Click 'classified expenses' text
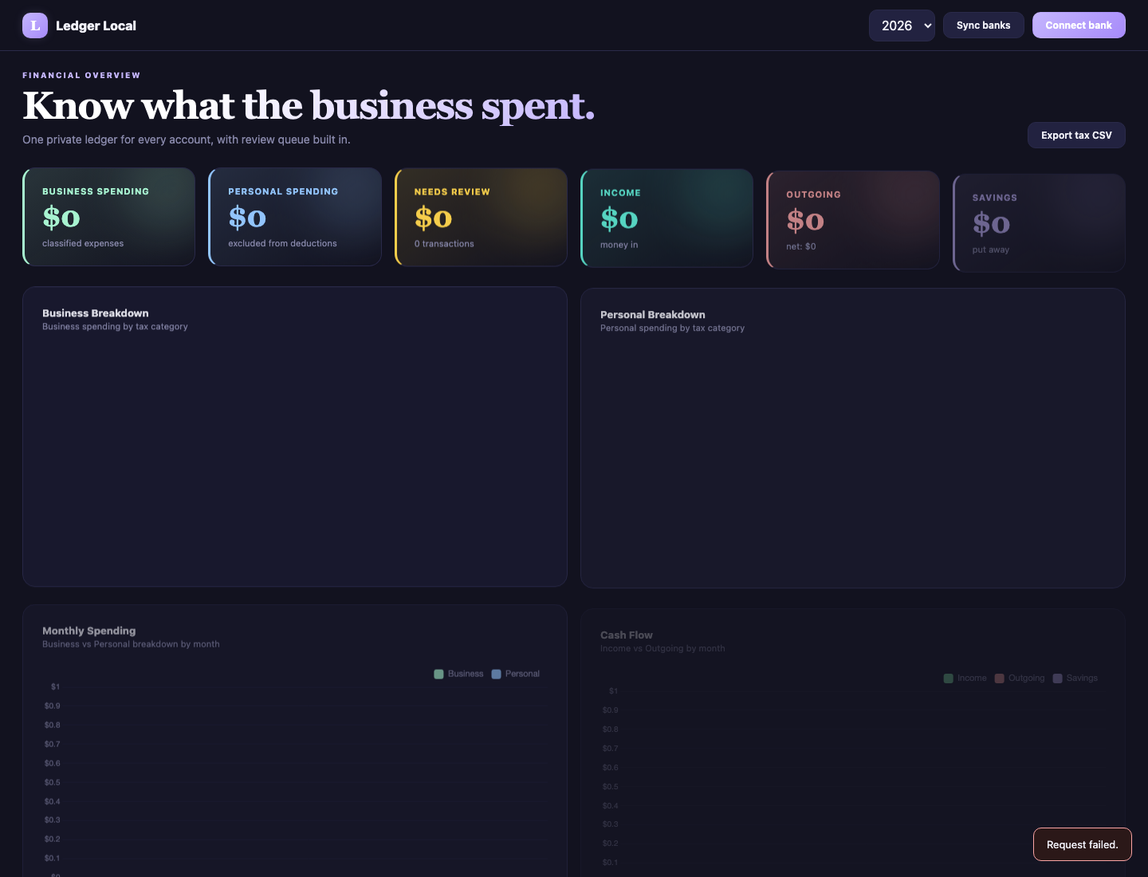Image resolution: width=1148 pixels, height=877 pixels. [x=83, y=243]
